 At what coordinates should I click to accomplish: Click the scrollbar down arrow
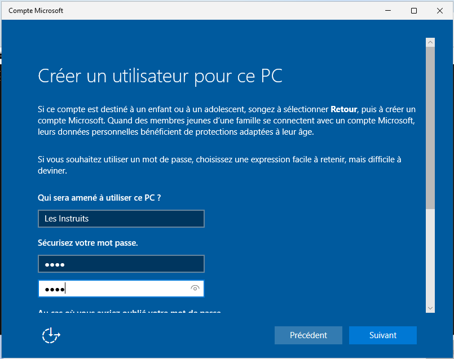430,308
